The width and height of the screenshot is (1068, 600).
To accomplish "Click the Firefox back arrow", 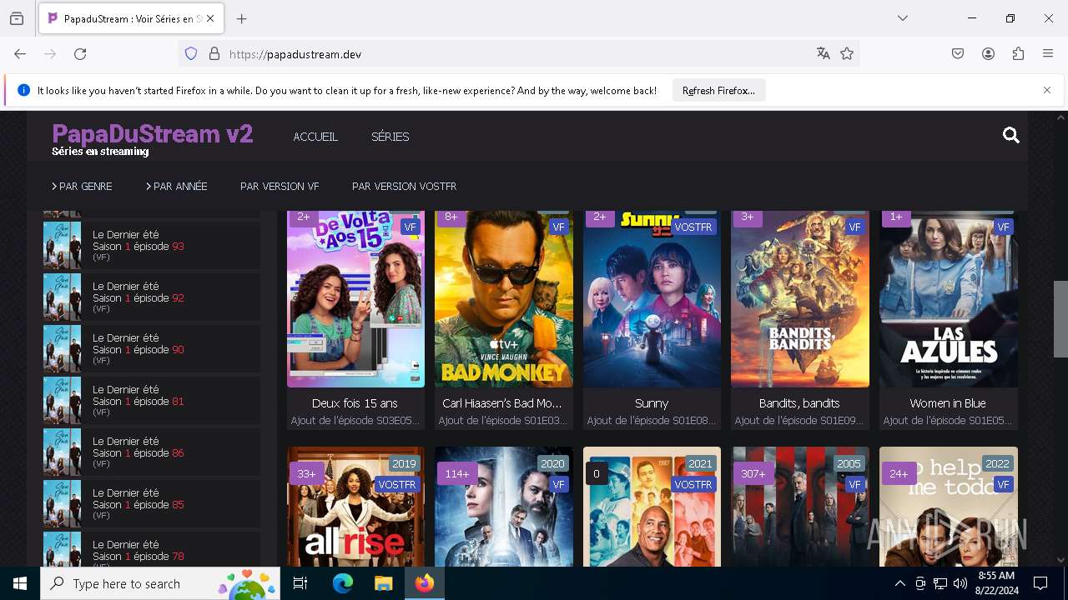I will point(20,54).
